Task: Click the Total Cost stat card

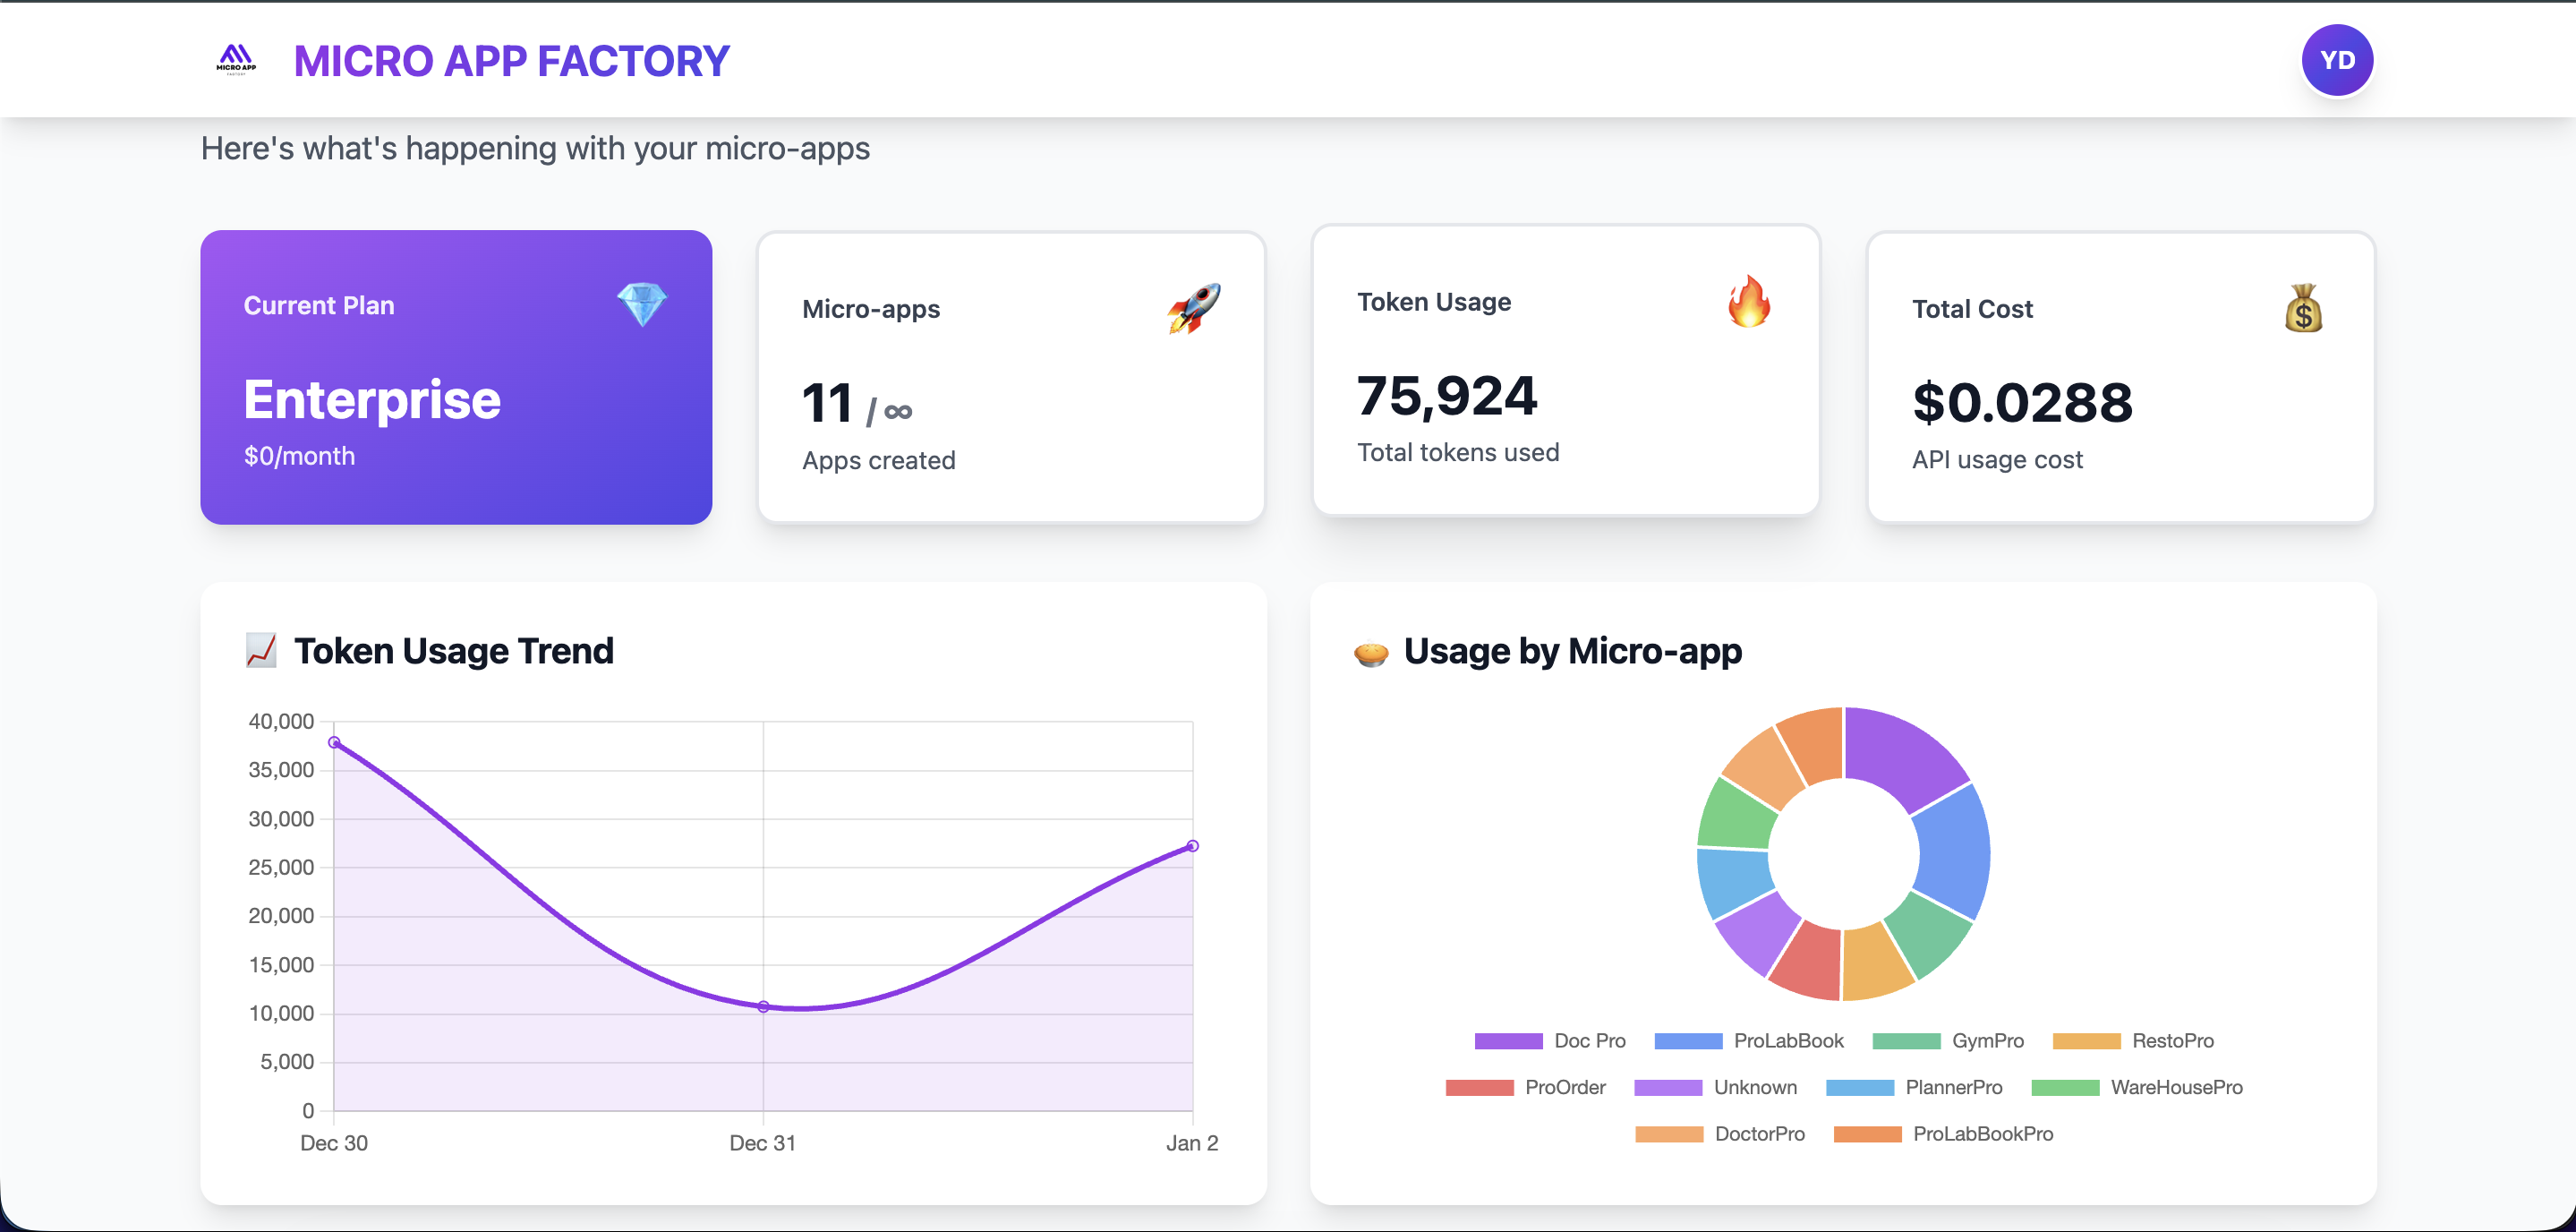Action: point(2121,378)
